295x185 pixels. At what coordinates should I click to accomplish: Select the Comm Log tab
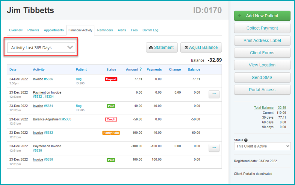[150, 30]
